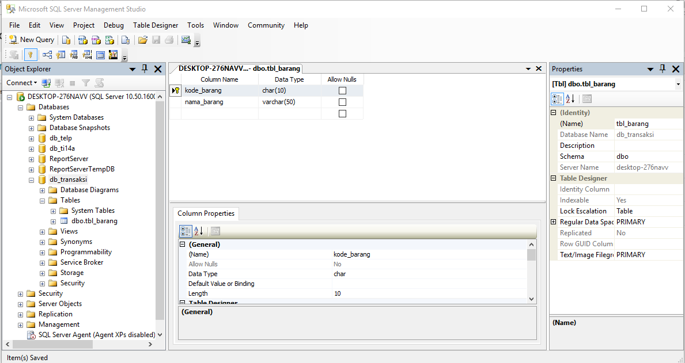Check Allow Nulls for nama_barang column
685x363 pixels.
[343, 102]
